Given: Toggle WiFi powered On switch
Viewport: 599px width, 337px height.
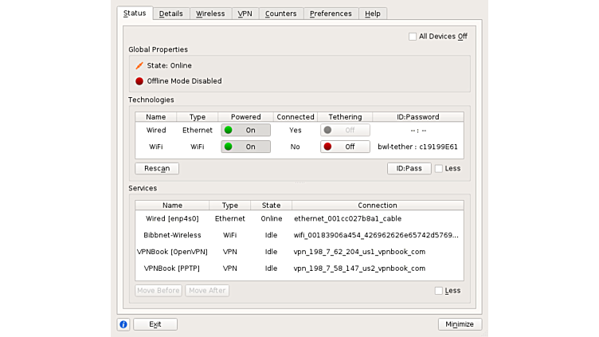Looking at the screenshot, I should pyautogui.click(x=245, y=147).
